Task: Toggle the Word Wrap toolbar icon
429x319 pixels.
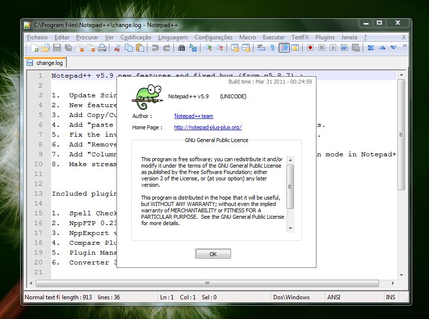Action: pyautogui.click(x=261, y=48)
